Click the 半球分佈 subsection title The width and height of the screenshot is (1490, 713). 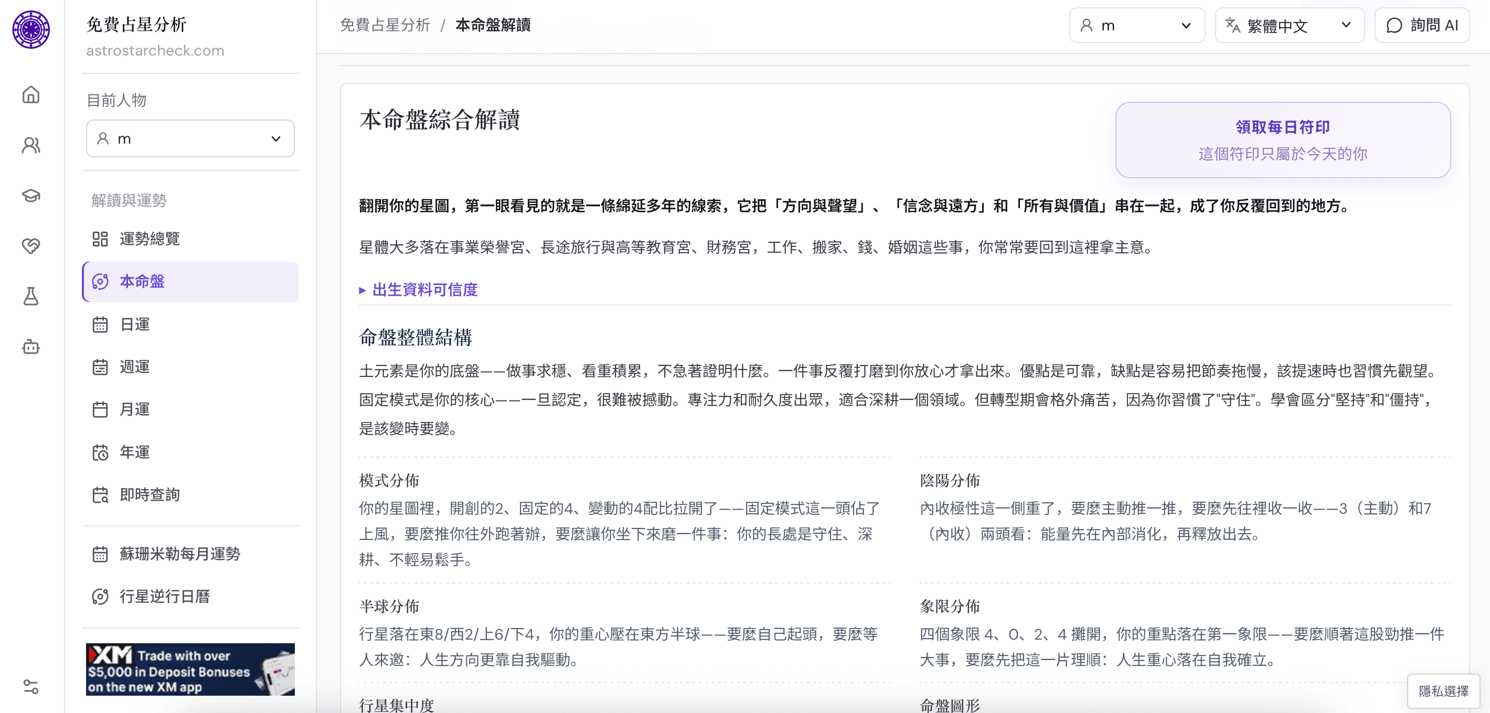click(389, 607)
